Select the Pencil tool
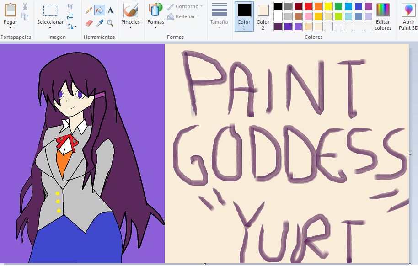The height and width of the screenshot is (266, 418). [88, 10]
